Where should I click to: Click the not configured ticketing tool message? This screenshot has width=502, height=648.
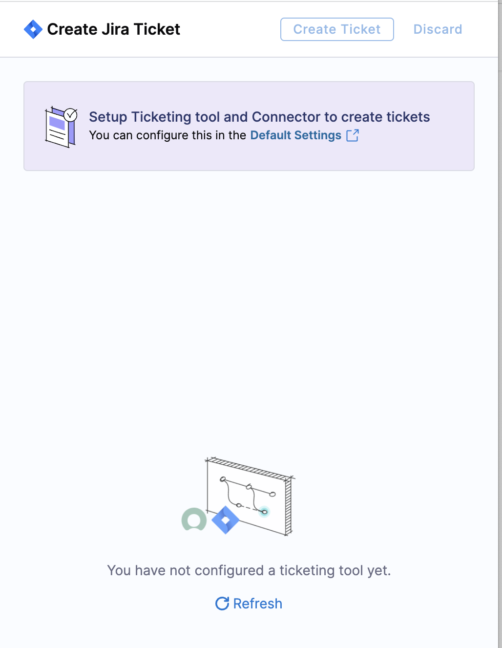pos(249,570)
